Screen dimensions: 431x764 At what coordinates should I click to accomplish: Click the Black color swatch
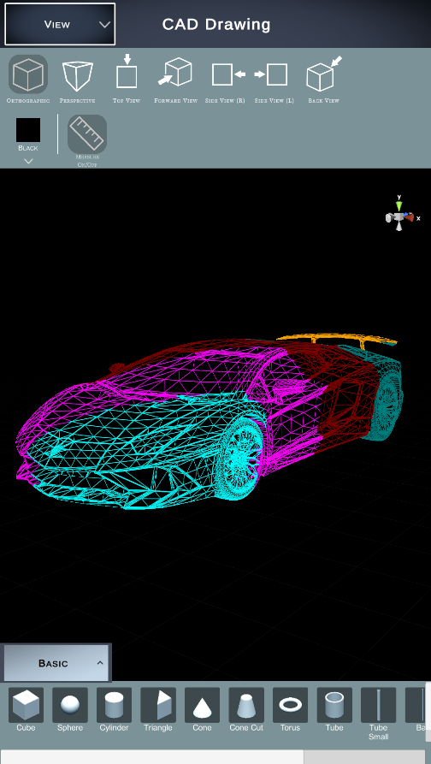click(28, 130)
